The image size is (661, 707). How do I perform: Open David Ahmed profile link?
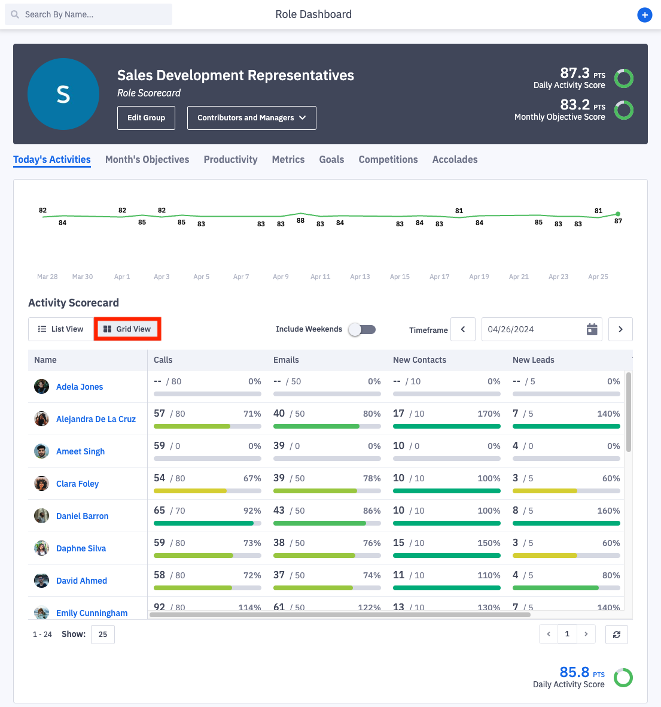click(x=81, y=581)
